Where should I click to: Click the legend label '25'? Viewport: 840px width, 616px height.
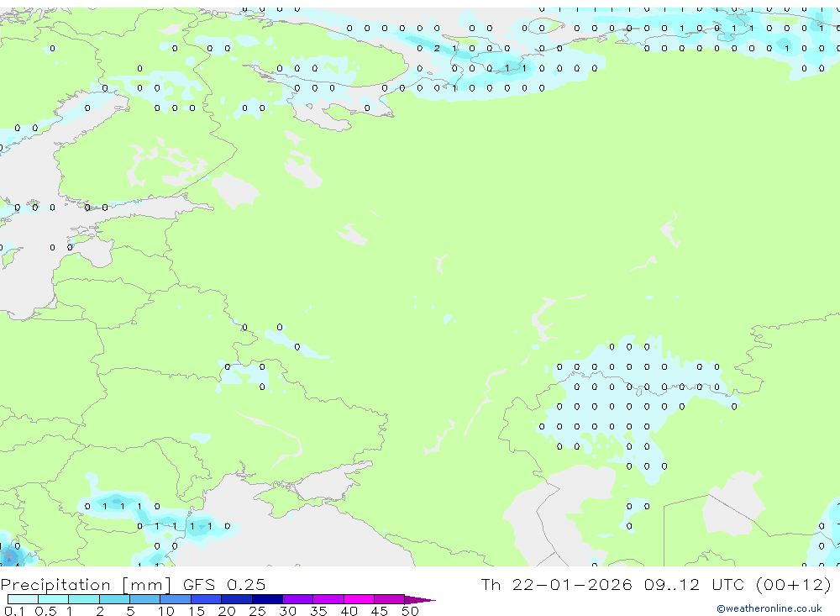[257, 611]
